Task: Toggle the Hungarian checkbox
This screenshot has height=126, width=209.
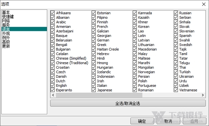Action: 94,67
